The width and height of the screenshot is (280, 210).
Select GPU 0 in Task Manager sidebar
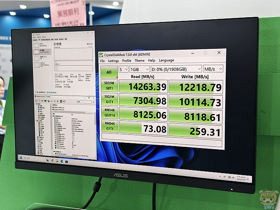[x=42, y=65]
